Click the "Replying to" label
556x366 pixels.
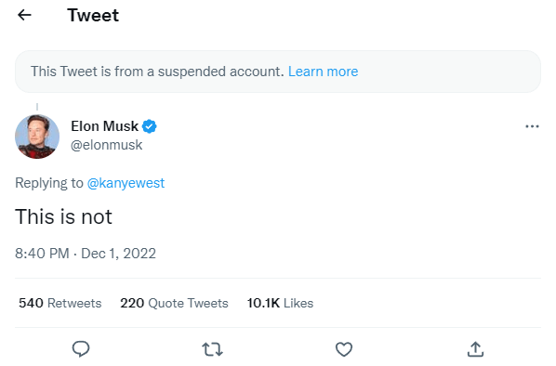click(49, 183)
